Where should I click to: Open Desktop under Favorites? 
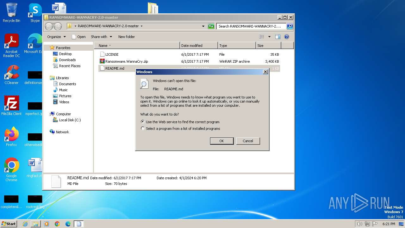(65, 54)
